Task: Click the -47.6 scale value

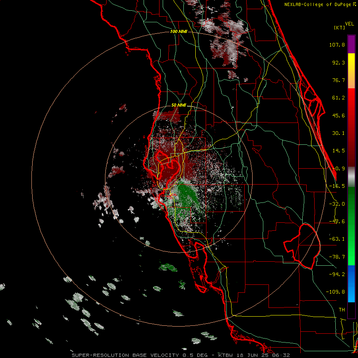Action: (x=337, y=222)
